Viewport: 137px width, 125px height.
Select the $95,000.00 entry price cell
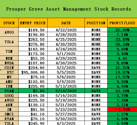[x=33, y=72]
